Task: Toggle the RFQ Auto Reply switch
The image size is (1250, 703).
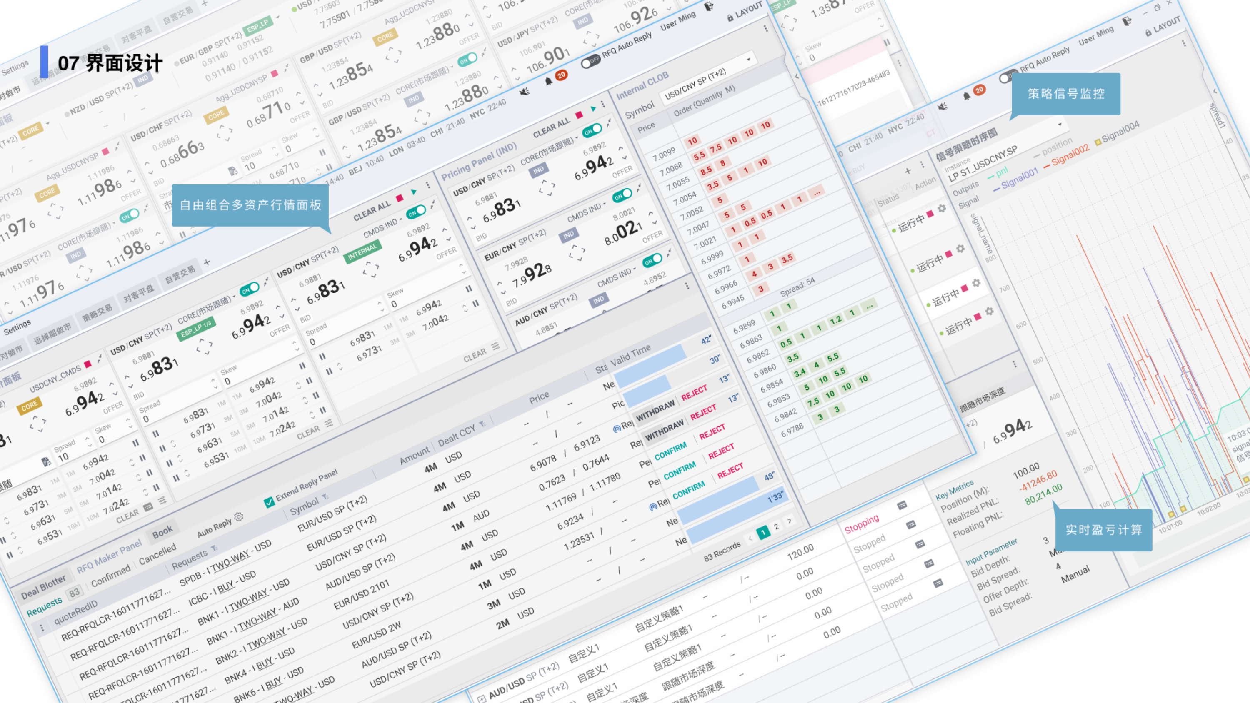Action: (590, 62)
